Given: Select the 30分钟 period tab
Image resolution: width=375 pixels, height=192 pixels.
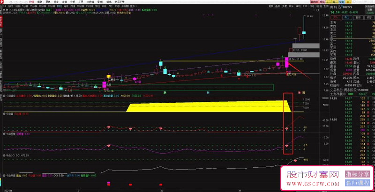Looking at the screenshot, I should pyautogui.click(x=42, y=6).
